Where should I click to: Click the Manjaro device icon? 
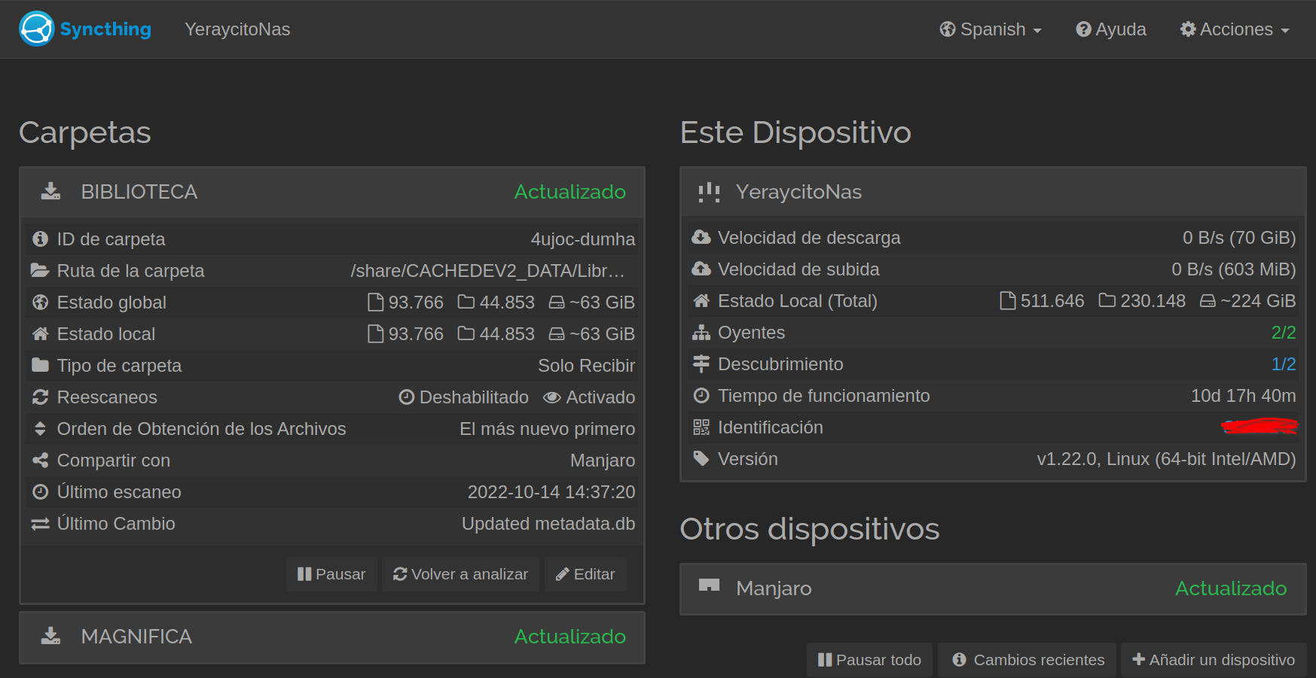[709, 587]
